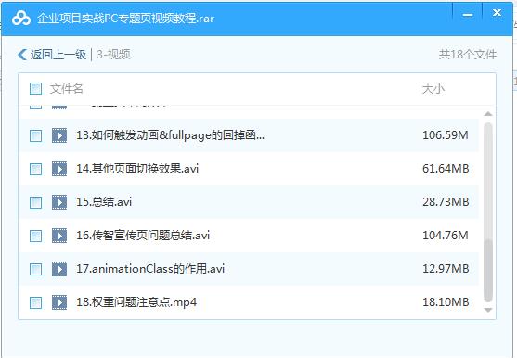Check the box for 15.总结.avi
Image resolution: width=517 pixels, height=358 pixels.
click(x=35, y=202)
